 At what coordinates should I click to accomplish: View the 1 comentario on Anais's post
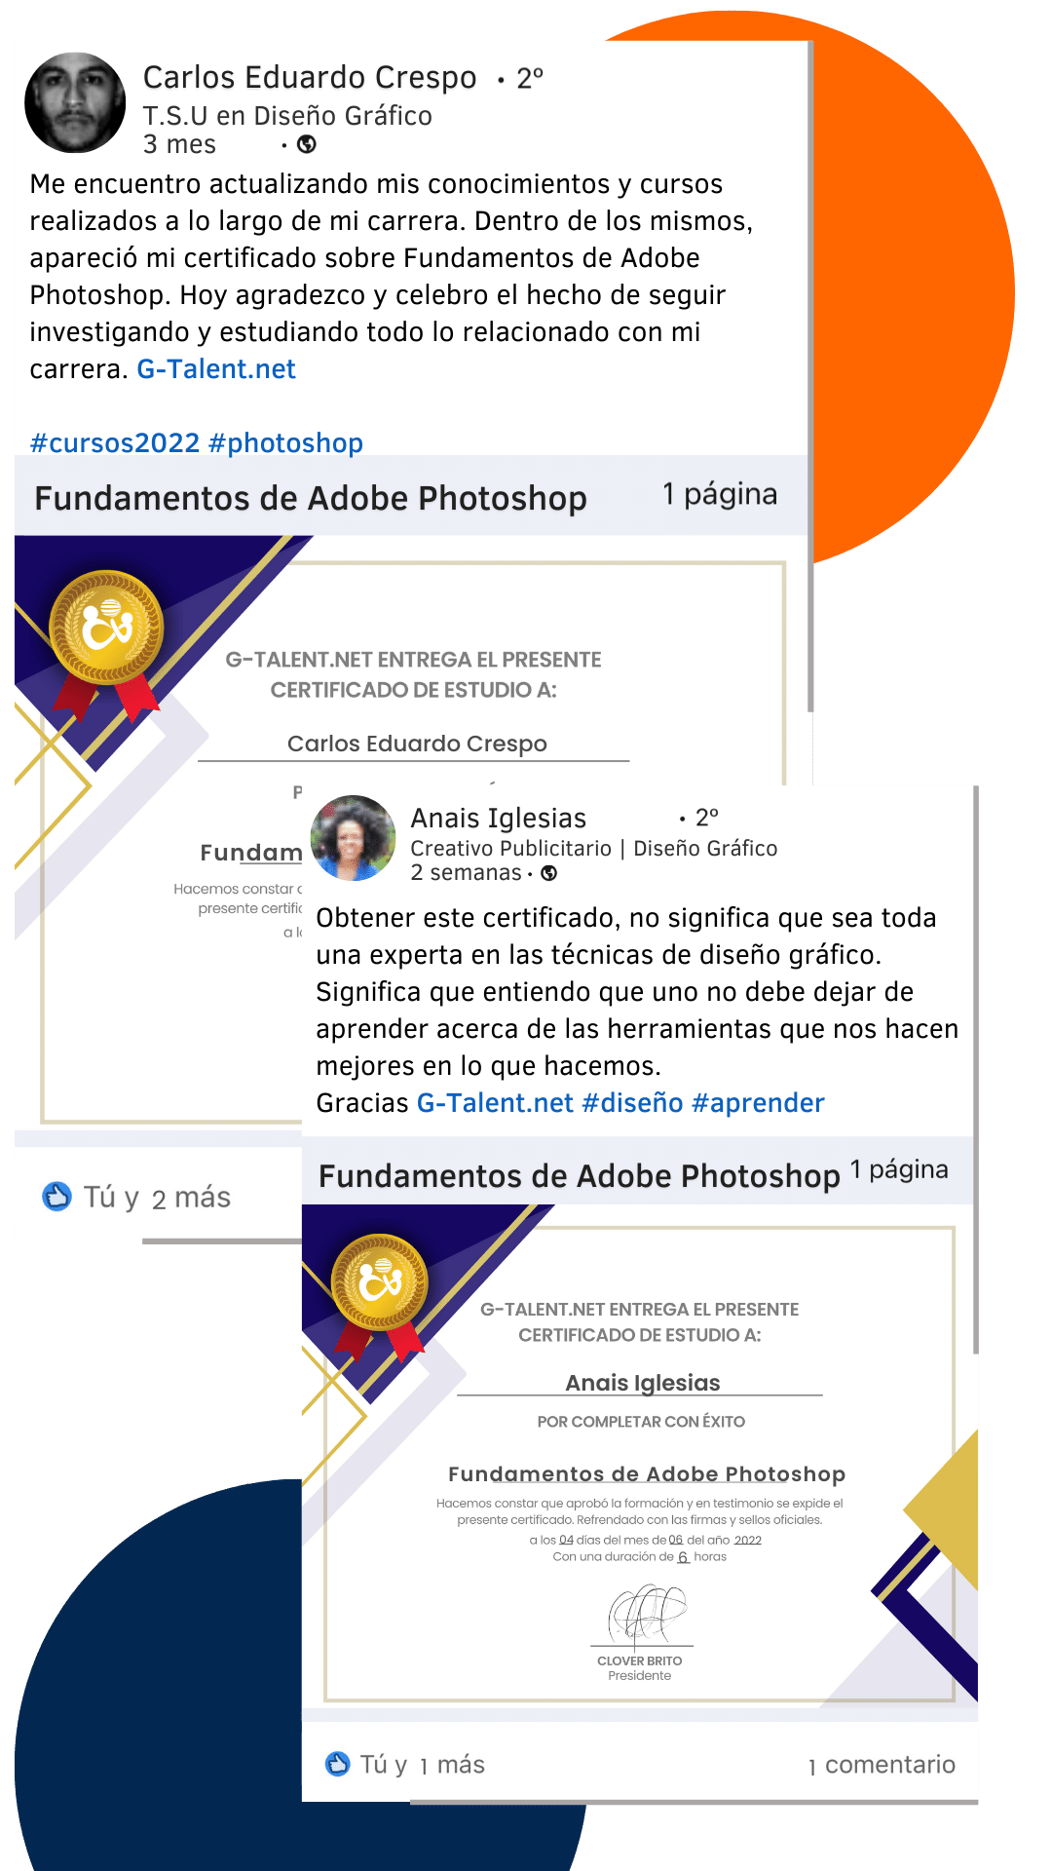[x=882, y=1765]
